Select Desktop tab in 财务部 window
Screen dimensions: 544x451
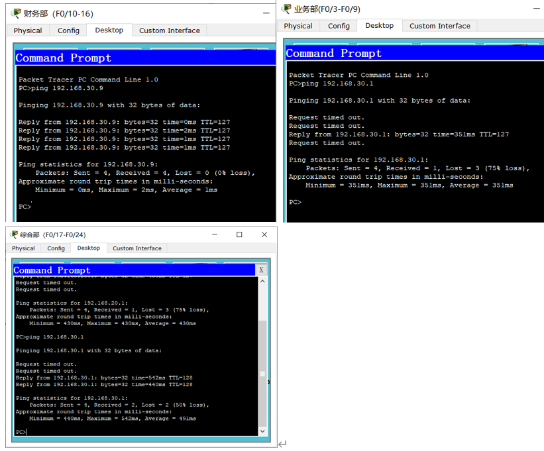tap(109, 30)
